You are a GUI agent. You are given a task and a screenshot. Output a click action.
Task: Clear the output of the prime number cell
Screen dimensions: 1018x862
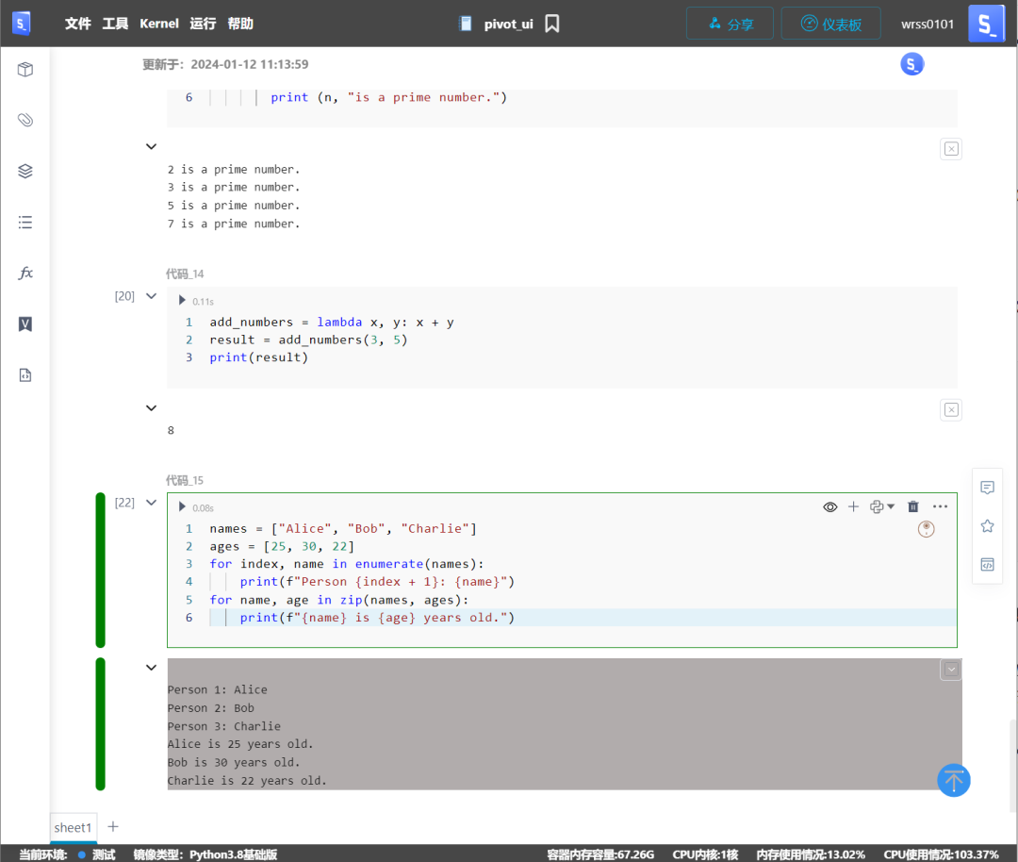click(950, 149)
